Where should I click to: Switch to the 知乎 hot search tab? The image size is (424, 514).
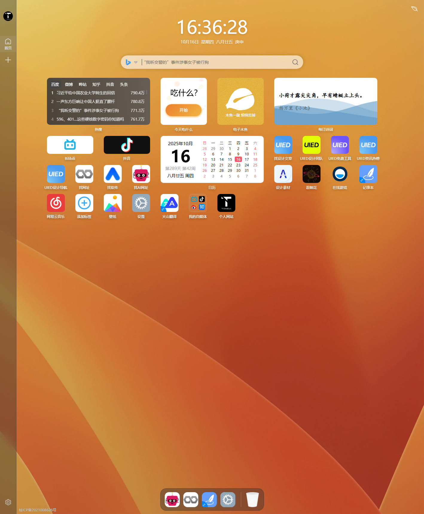point(96,84)
